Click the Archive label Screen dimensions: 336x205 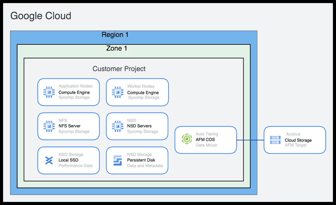(x=293, y=134)
